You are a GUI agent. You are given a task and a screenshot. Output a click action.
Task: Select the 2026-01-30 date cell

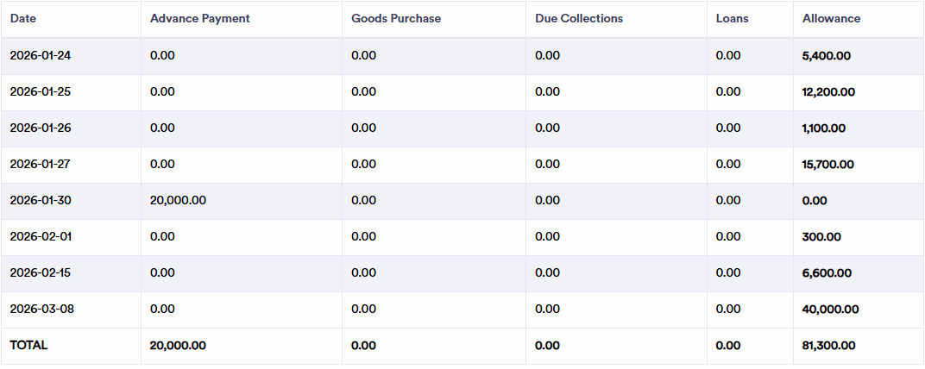41,201
